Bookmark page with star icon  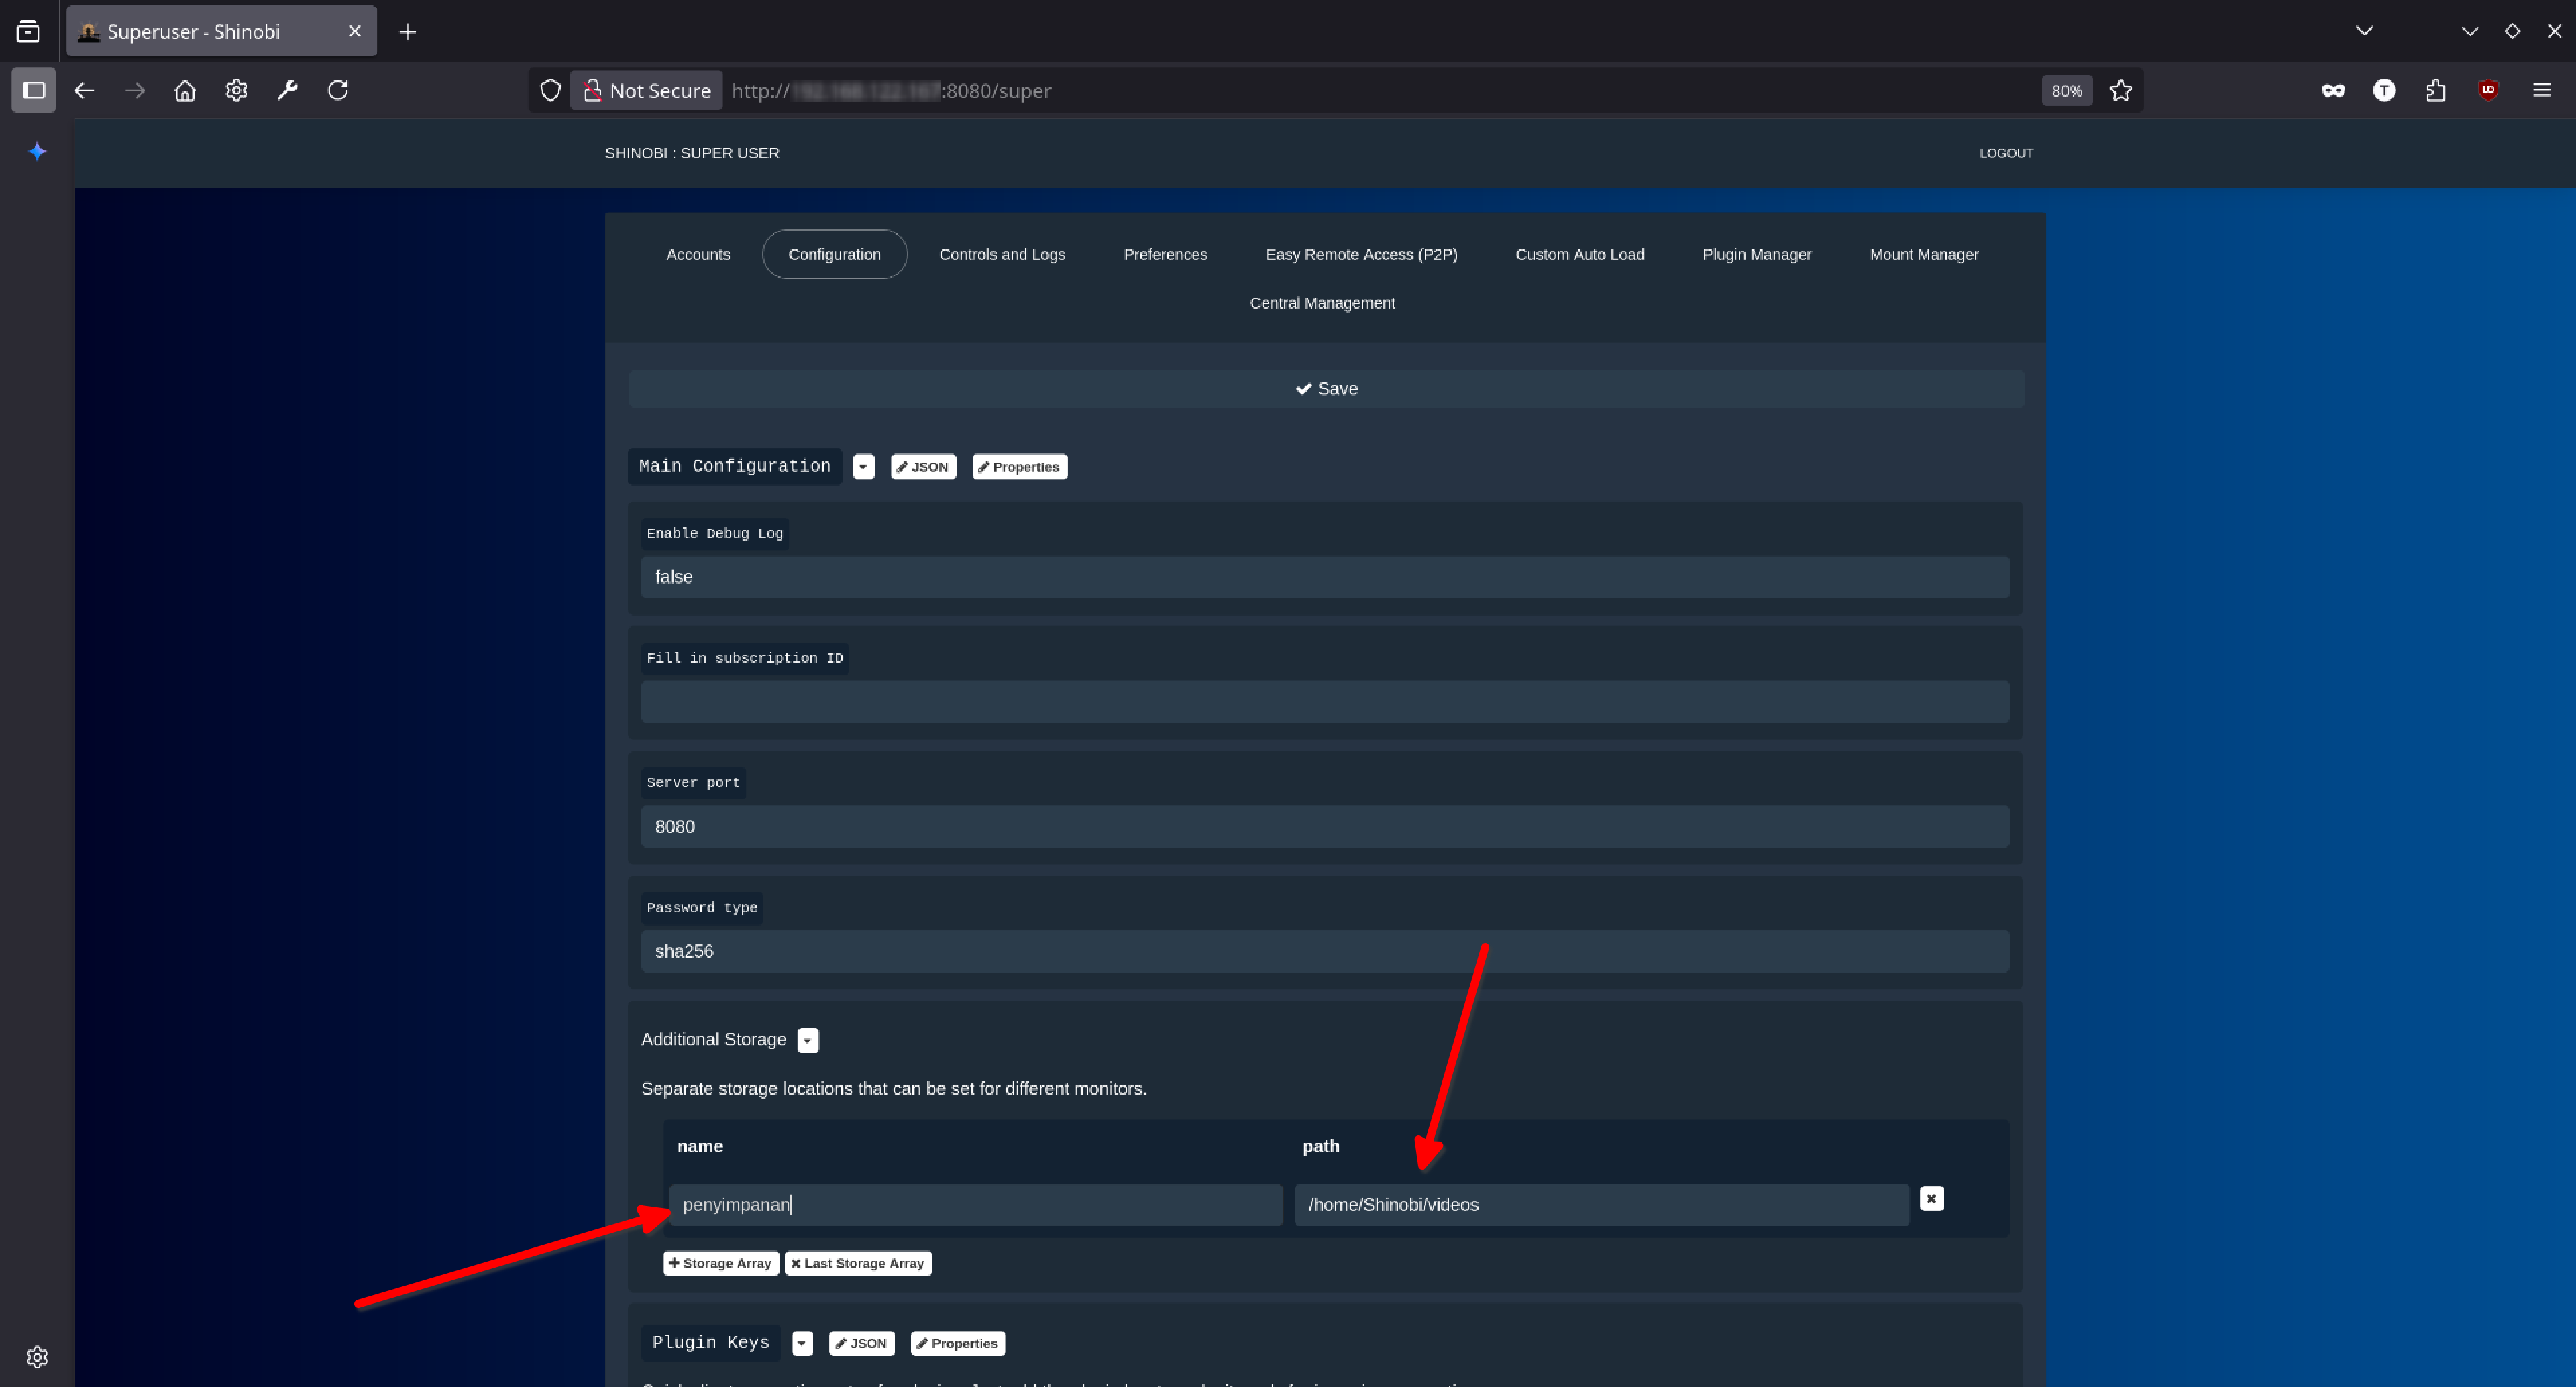(x=2120, y=90)
